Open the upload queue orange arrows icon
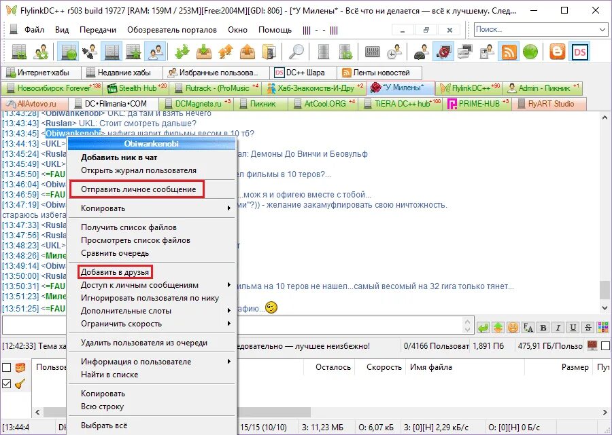 tap(226, 52)
